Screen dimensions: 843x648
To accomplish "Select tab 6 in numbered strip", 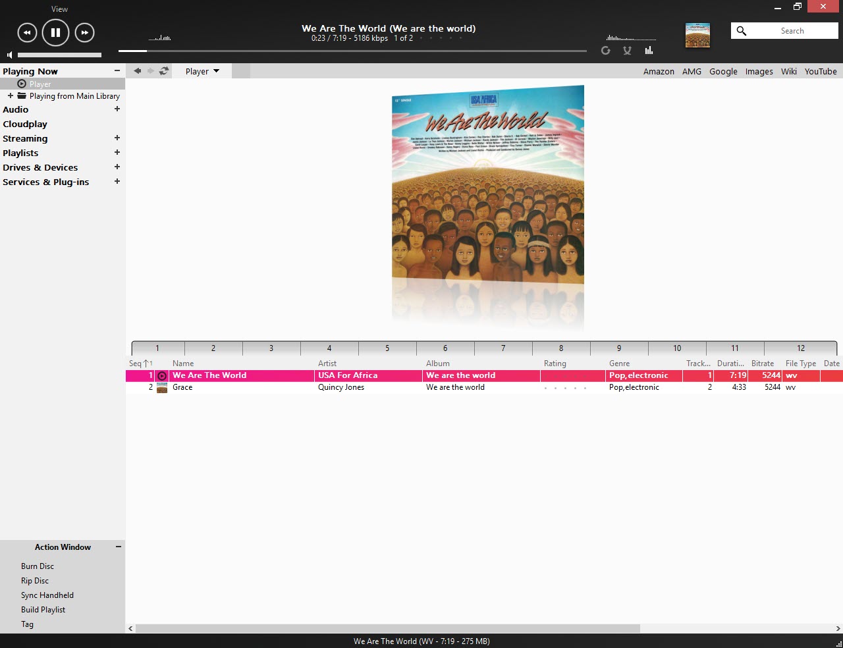I will [445, 348].
